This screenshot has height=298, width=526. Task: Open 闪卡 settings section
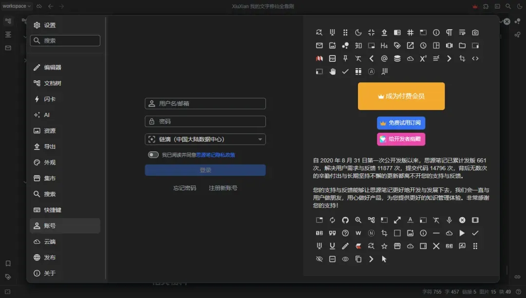65,99
